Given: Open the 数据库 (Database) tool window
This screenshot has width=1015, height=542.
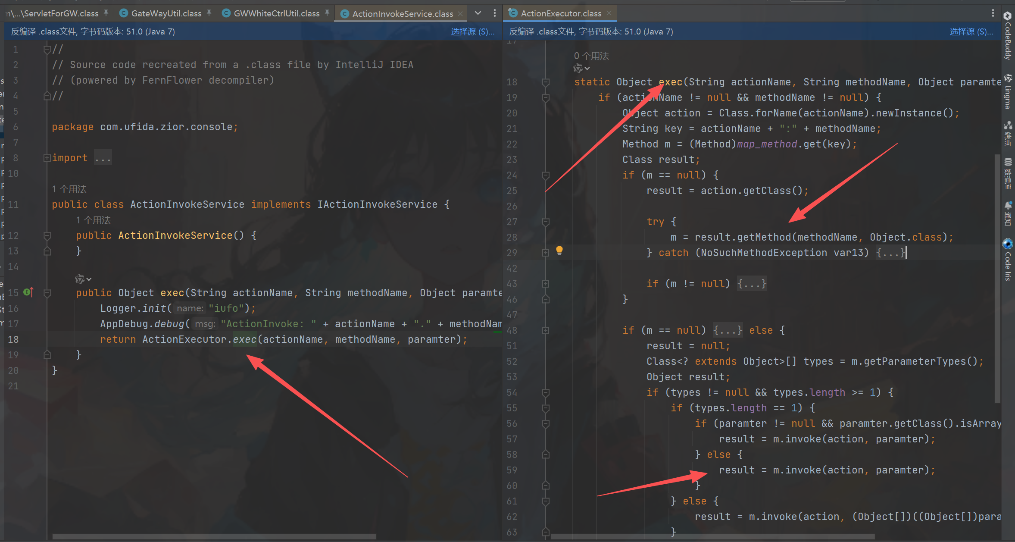Looking at the screenshot, I should tap(1008, 173).
